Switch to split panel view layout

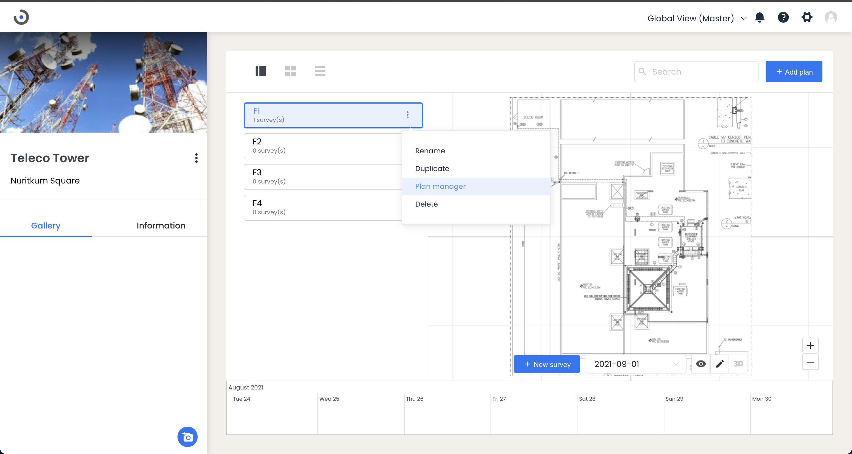pyautogui.click(x=261, y=71)
